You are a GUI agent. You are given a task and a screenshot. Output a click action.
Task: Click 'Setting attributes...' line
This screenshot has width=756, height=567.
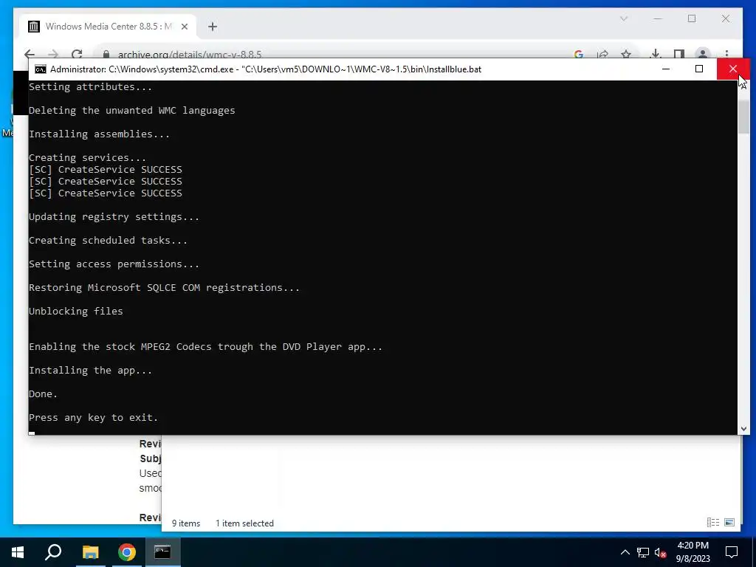tap(91, 87)
